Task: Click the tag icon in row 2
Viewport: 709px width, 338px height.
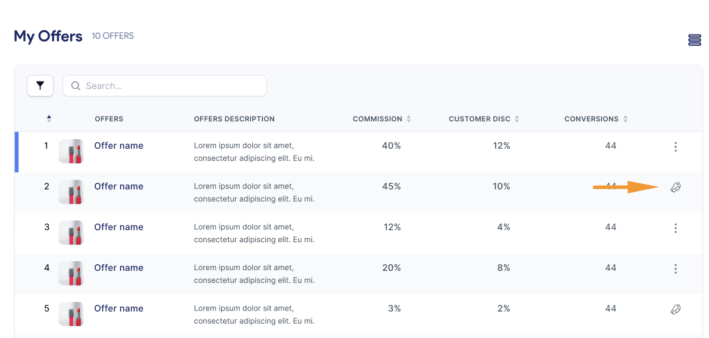Action: (675, 187)
